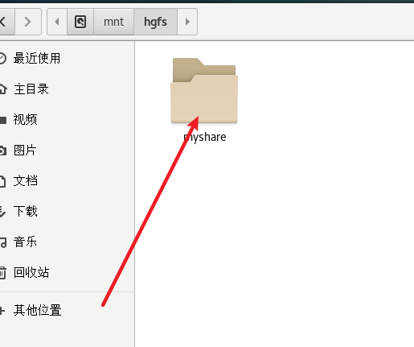Select the hgfs path segment
Viewport: 414px width, 347px height.
click(x=155, y=22)
